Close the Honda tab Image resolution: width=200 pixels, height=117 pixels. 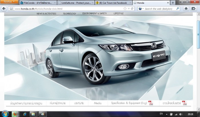pos(168,3)
